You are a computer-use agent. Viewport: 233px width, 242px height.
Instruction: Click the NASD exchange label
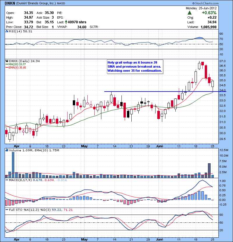61,3
